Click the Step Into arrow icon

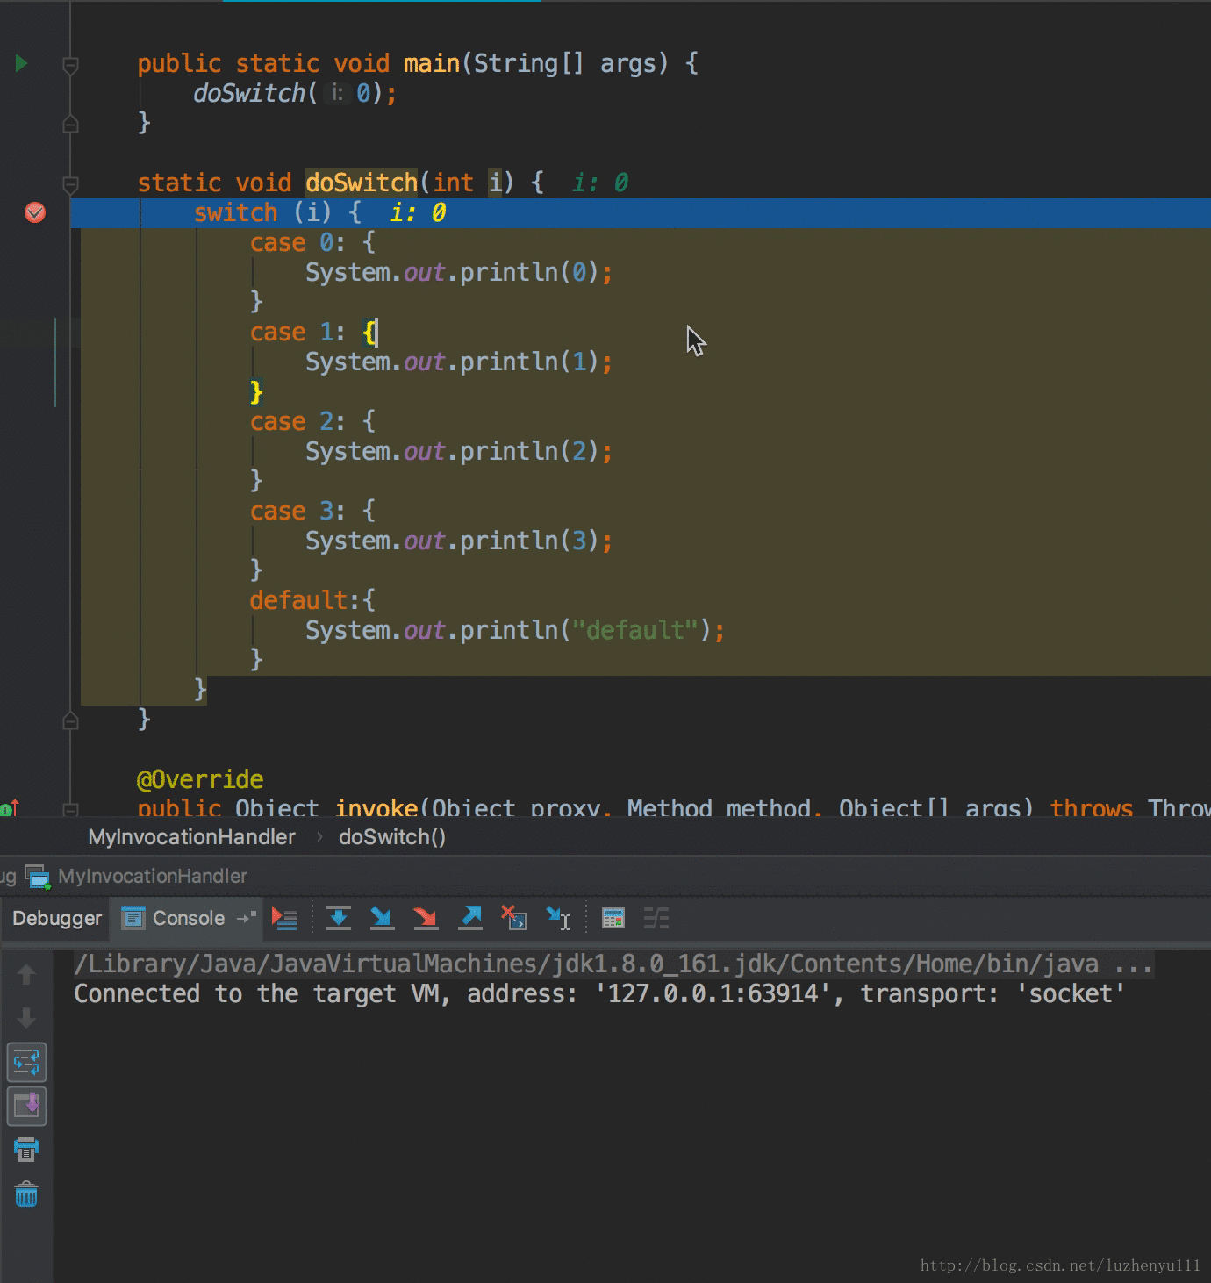(382, 919)
